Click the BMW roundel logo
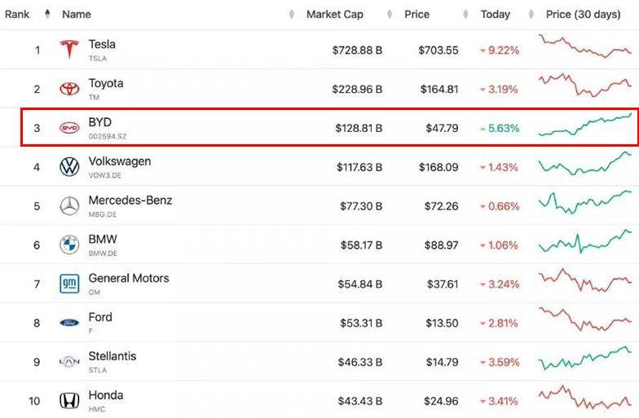The height and width of the screenshot is (418, 639). pos(69,244)
